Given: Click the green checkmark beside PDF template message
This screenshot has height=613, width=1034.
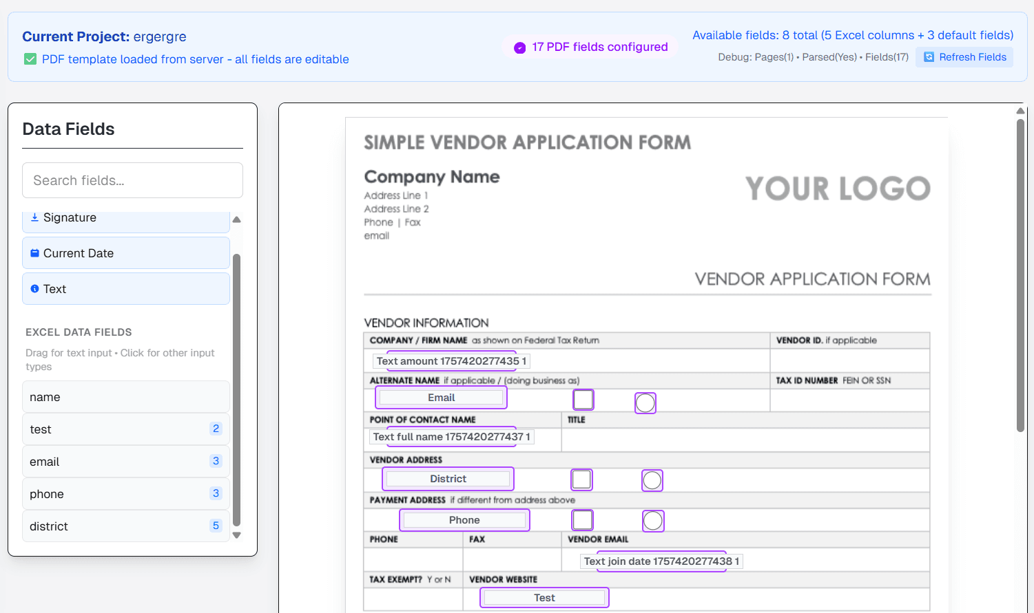Looking at the screenshot, I should [30, 59].
